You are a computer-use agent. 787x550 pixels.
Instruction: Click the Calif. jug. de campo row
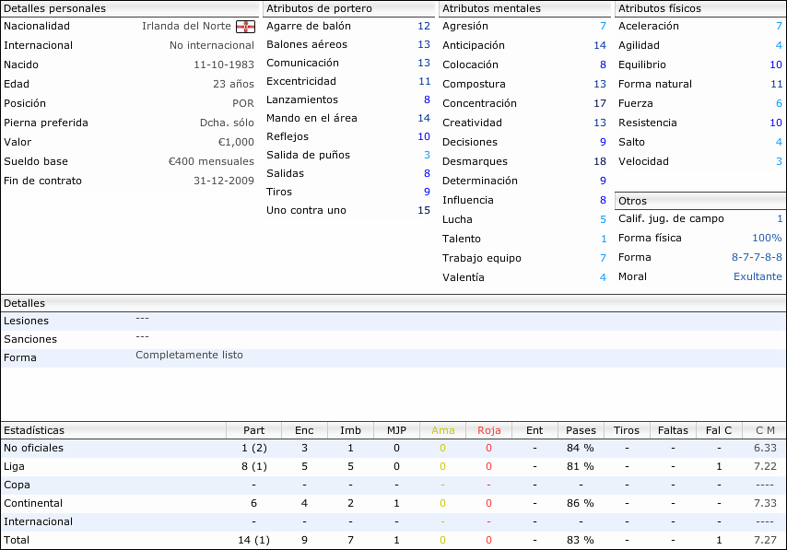point(700,218)
